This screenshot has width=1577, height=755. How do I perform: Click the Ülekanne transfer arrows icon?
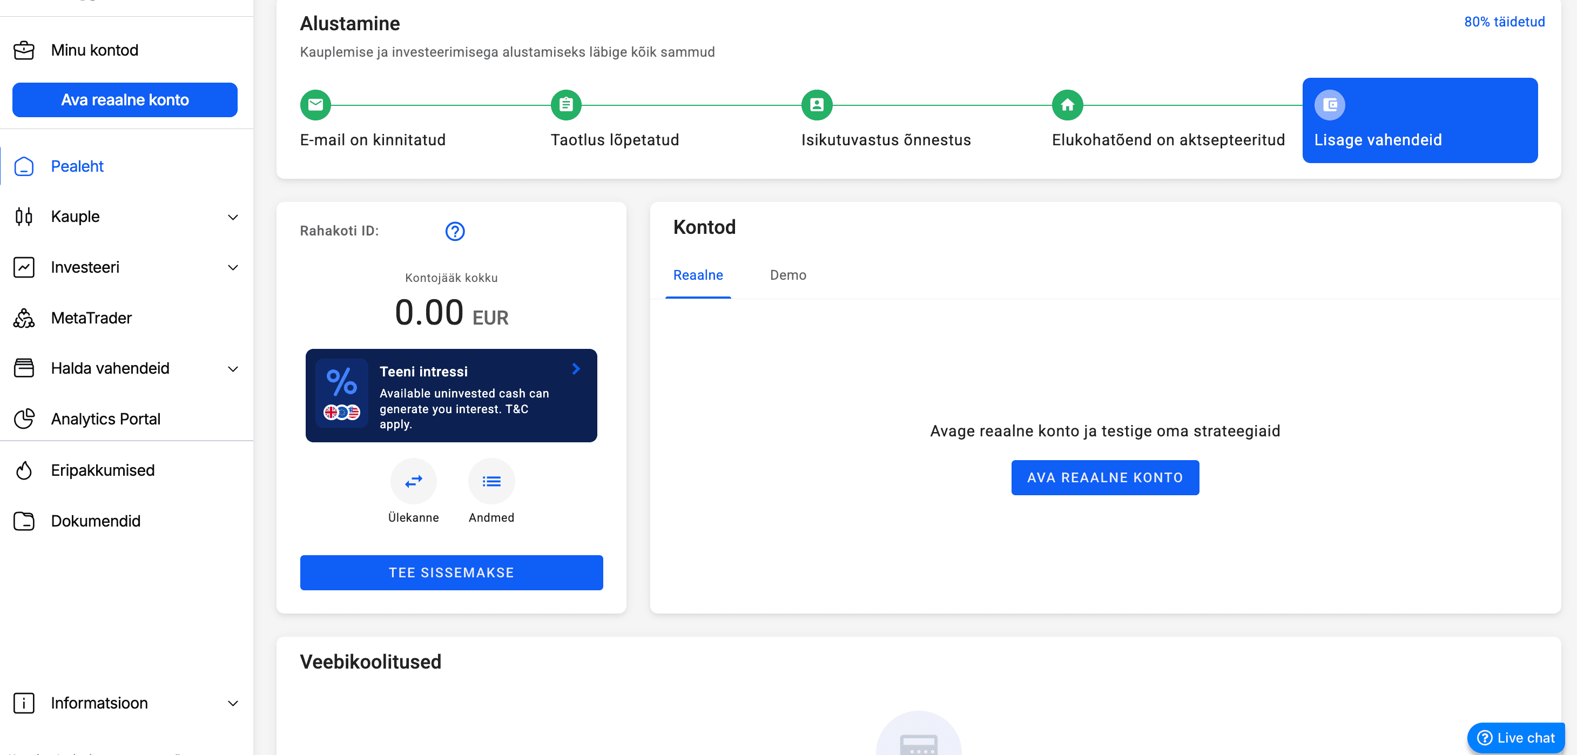pyautogui.click(x=414, y=481)
